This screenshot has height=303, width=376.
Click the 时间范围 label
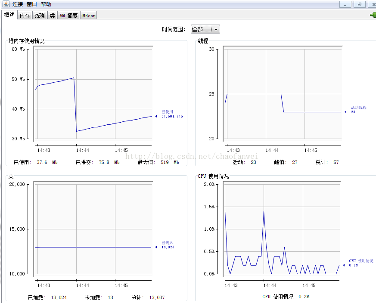click(x=174, y=30)
